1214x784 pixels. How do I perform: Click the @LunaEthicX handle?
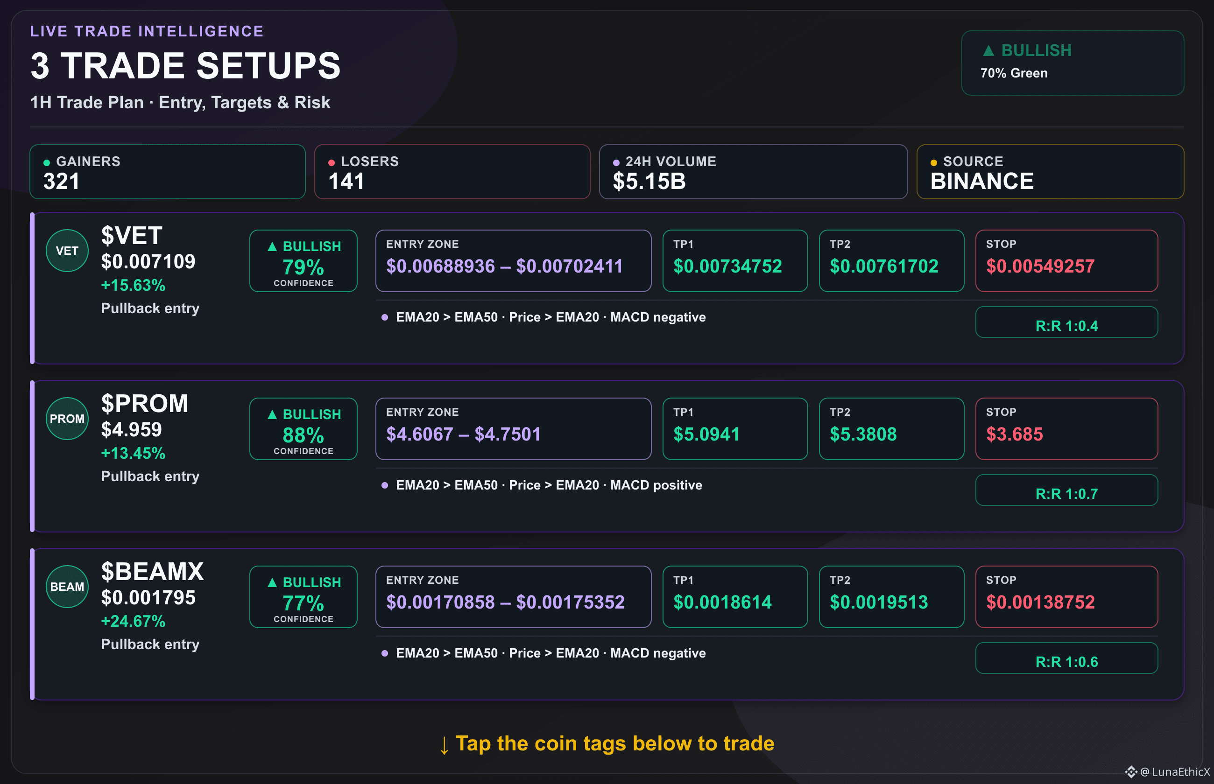click(1175, 772)
